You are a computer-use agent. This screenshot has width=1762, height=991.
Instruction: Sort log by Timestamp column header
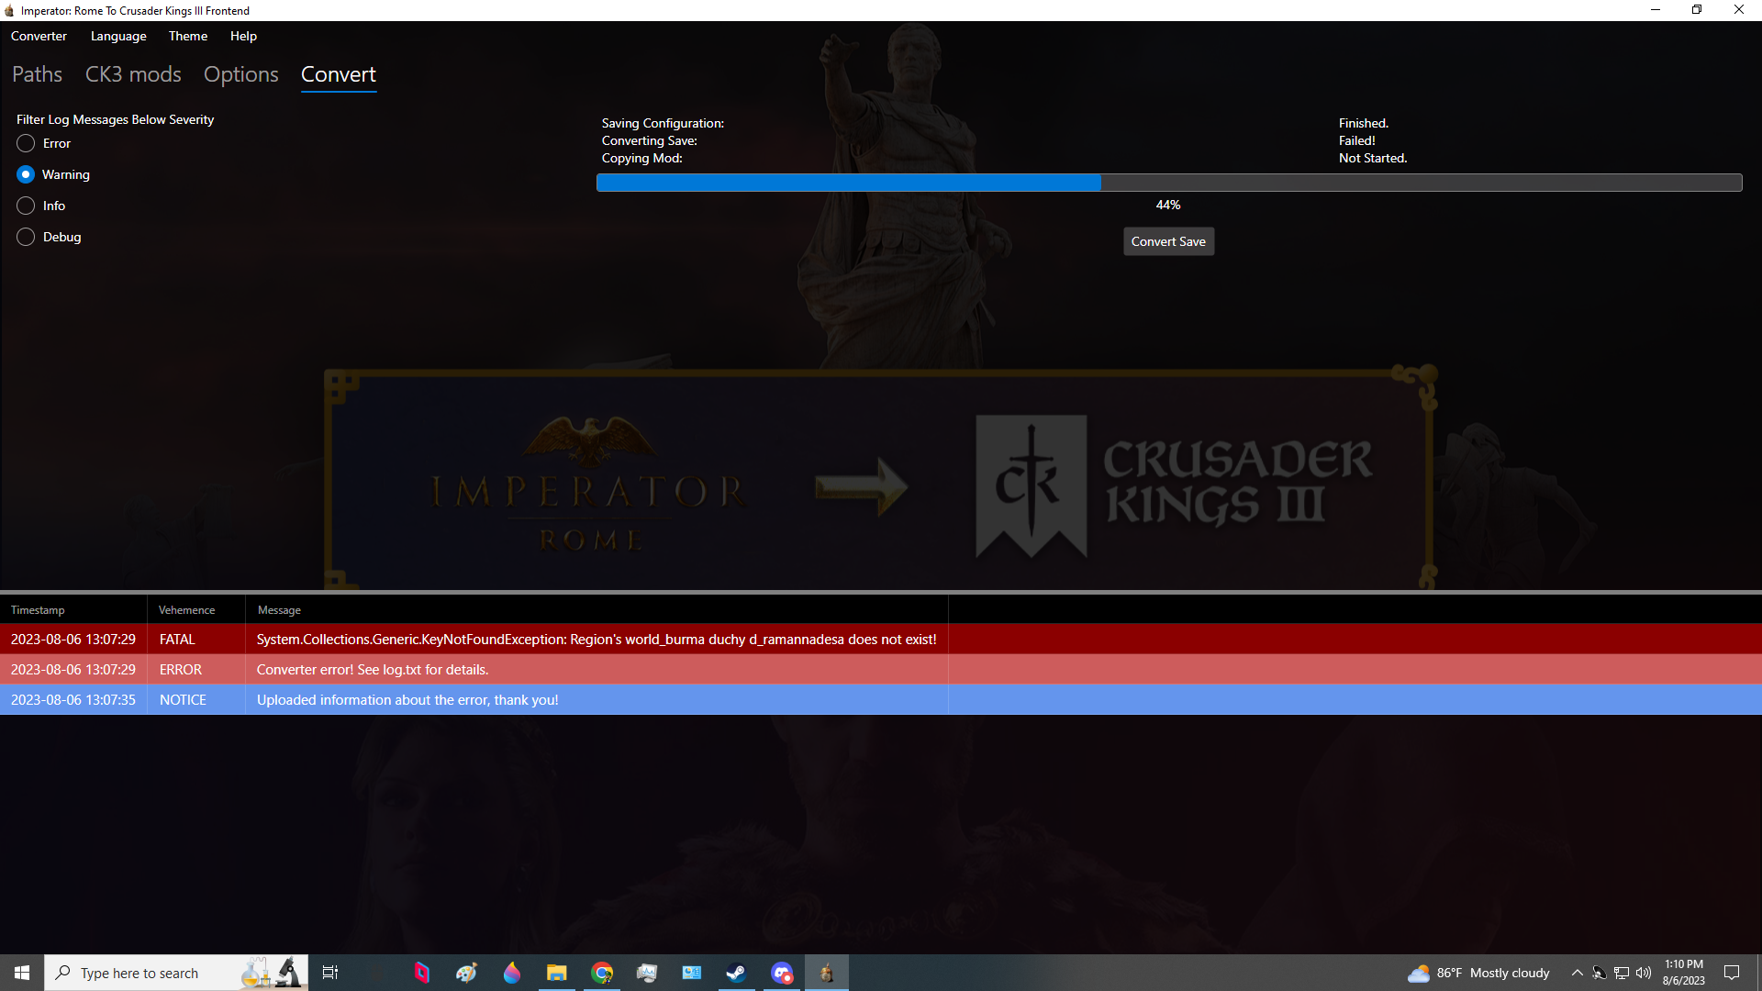[x=73, y=610]
